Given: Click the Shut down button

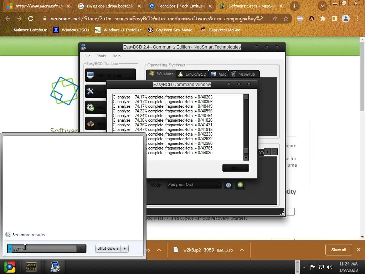Looking at the screenshot, I should pos(108,248).
